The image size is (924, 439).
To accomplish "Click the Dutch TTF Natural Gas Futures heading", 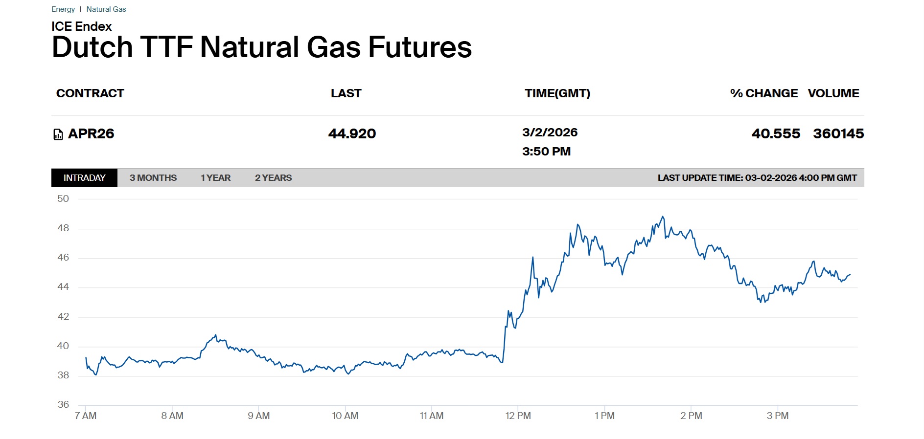I will click(x=262, y=47).
